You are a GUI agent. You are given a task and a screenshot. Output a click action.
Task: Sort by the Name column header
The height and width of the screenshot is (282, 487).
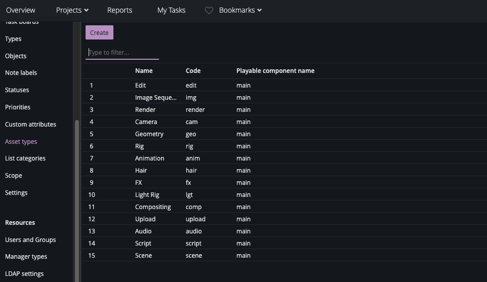pos(144,71)
